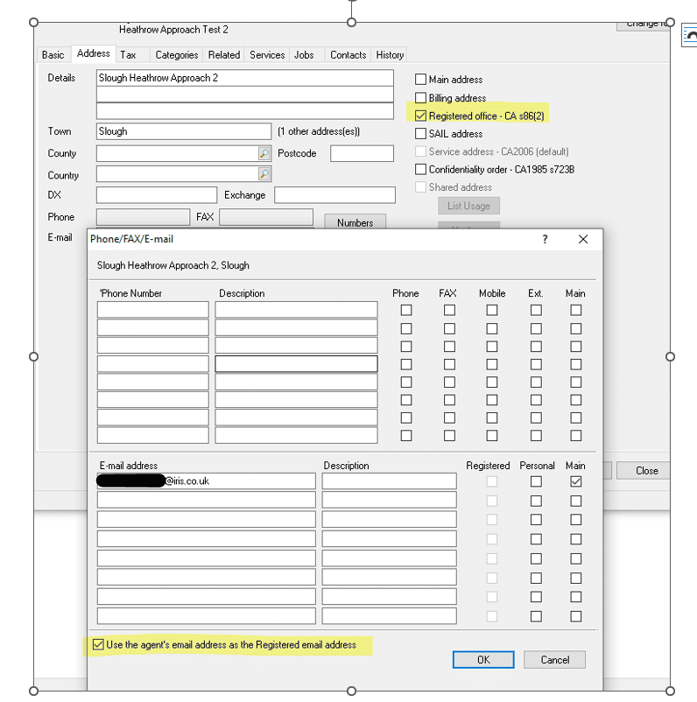The image size is (697, 702).
Task: Click the first phone Description field
Action: coord(296,310)
